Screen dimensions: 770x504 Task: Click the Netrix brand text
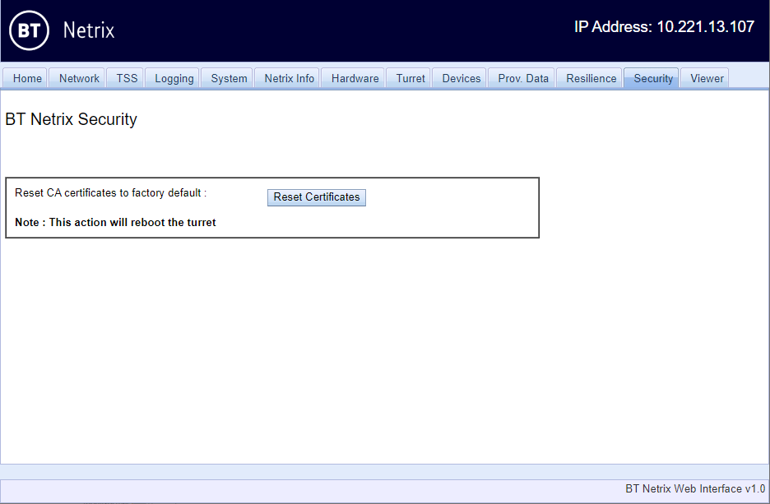tap(90, 30)
